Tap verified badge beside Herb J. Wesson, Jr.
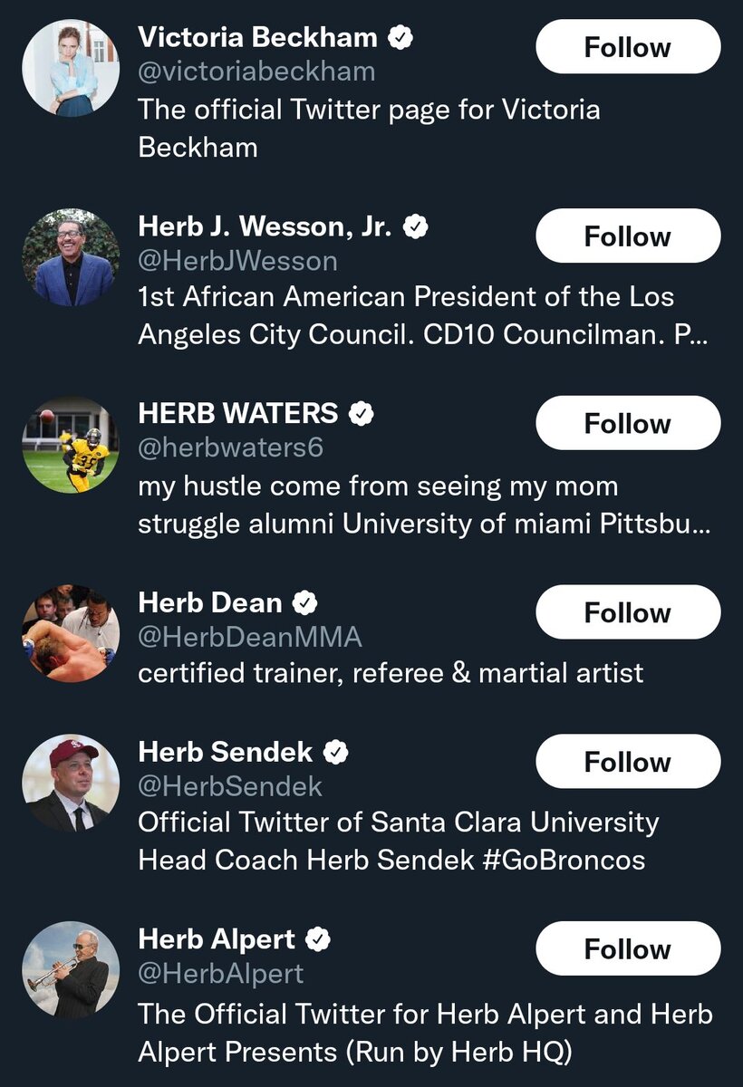The image size is (743, 1087). point(416,226)
